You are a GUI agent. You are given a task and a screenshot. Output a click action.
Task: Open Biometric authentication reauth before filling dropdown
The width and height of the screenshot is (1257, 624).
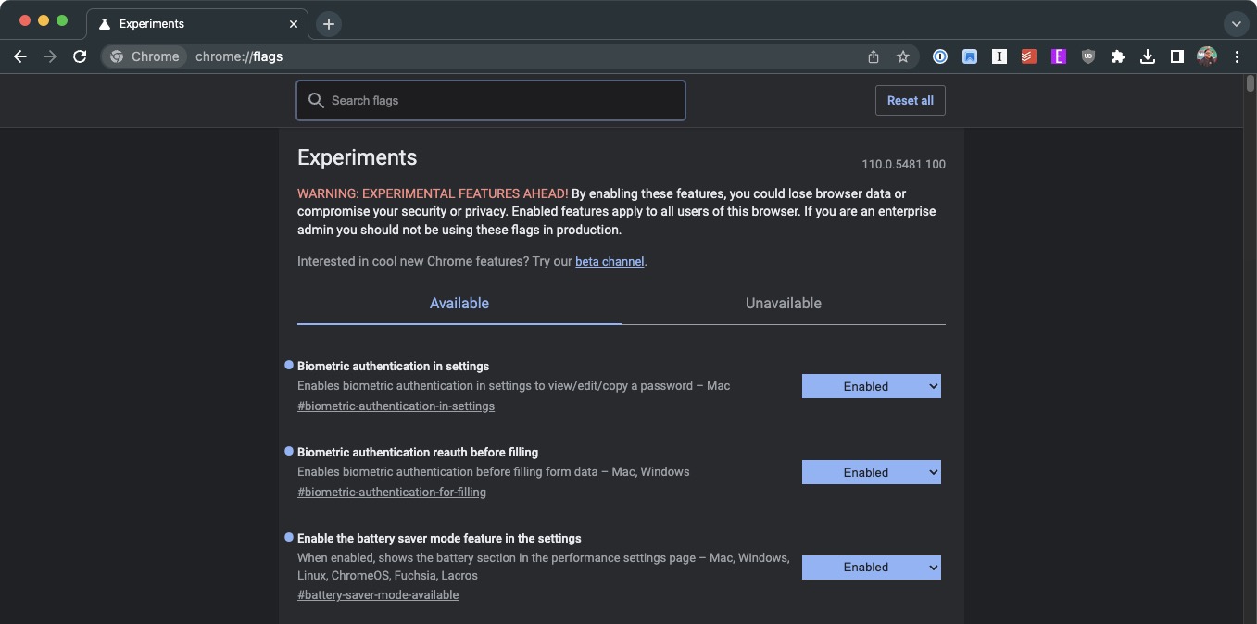(x=872, y=472)
